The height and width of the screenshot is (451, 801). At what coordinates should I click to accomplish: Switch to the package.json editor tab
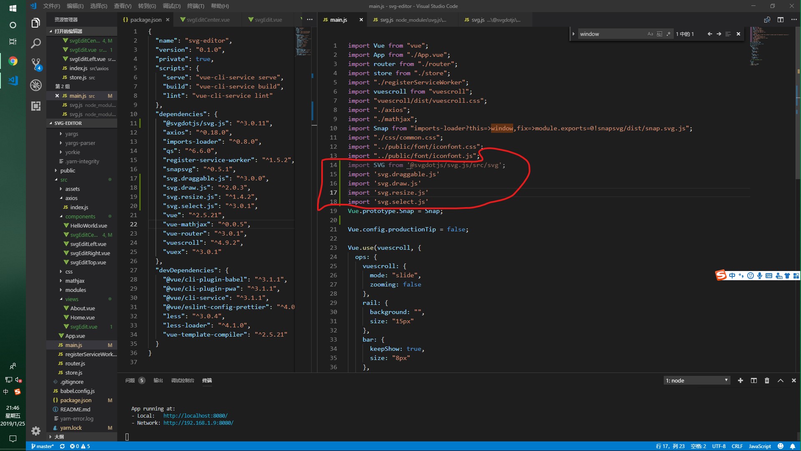pyautogui.click(x=146, y=20)
